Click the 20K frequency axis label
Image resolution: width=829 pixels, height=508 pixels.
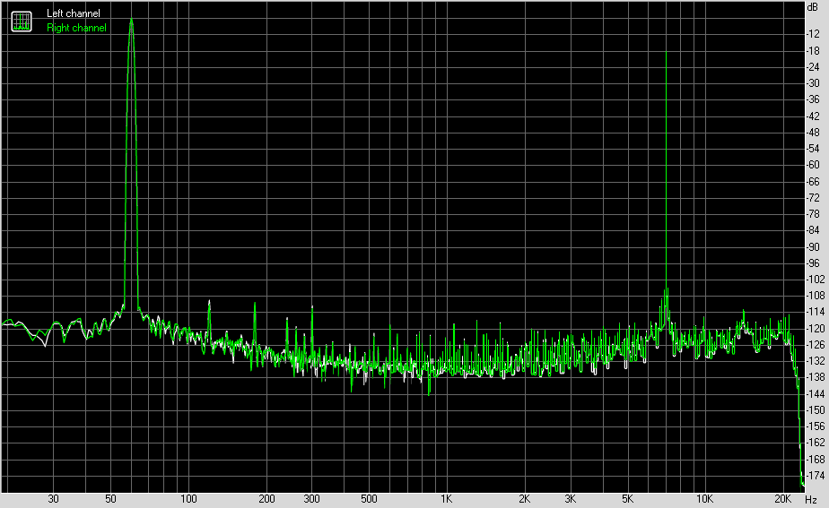pos(783,499)
